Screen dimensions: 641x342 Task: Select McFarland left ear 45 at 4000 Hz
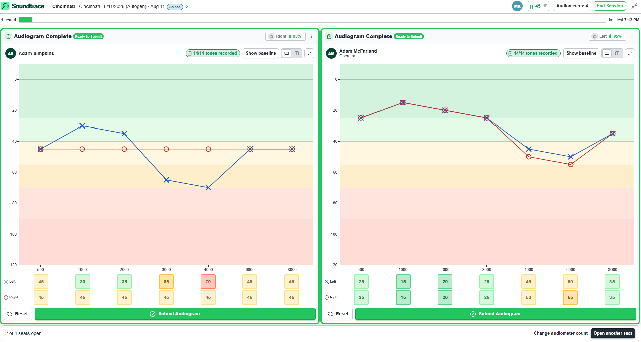528,282
